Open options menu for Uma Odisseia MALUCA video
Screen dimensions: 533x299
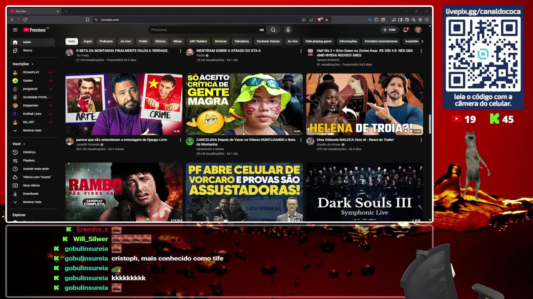(421, 140)
